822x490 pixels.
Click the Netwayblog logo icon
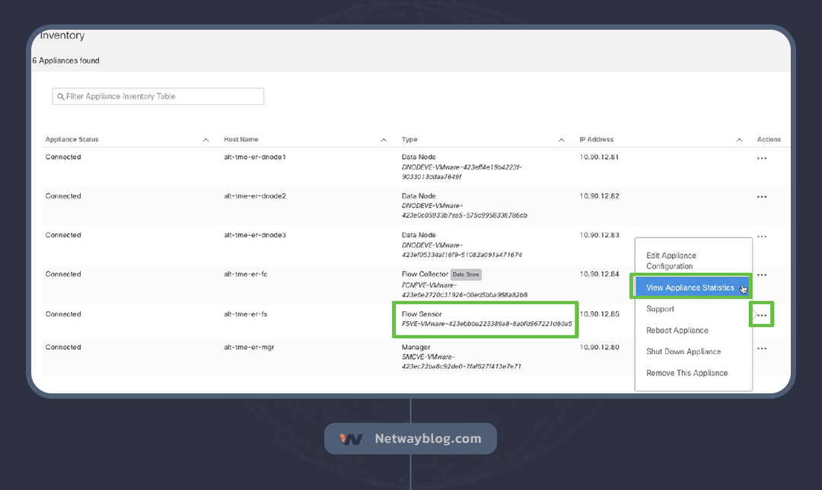[x=351, y=439]
